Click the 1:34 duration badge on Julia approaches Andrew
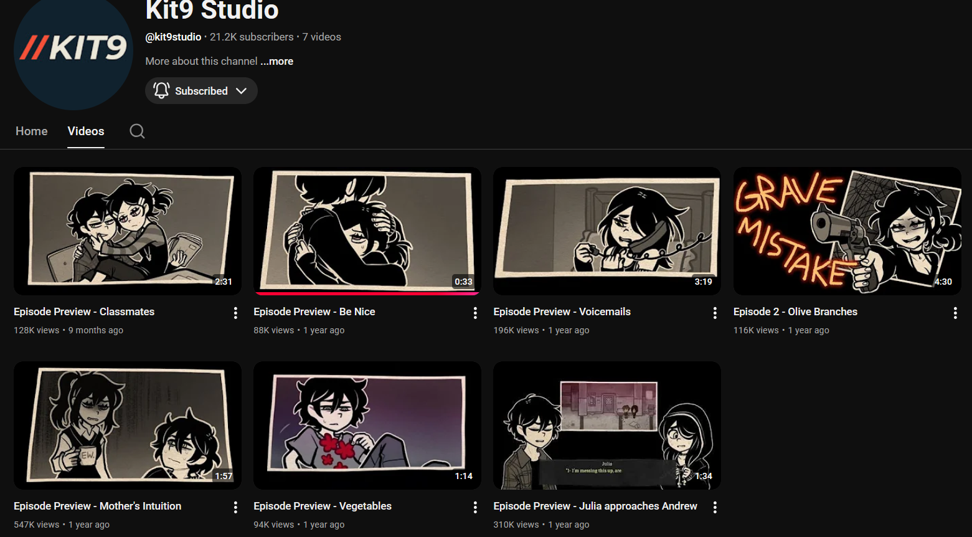The width and height of the screenshot is (972, 537). click(703, 476)
